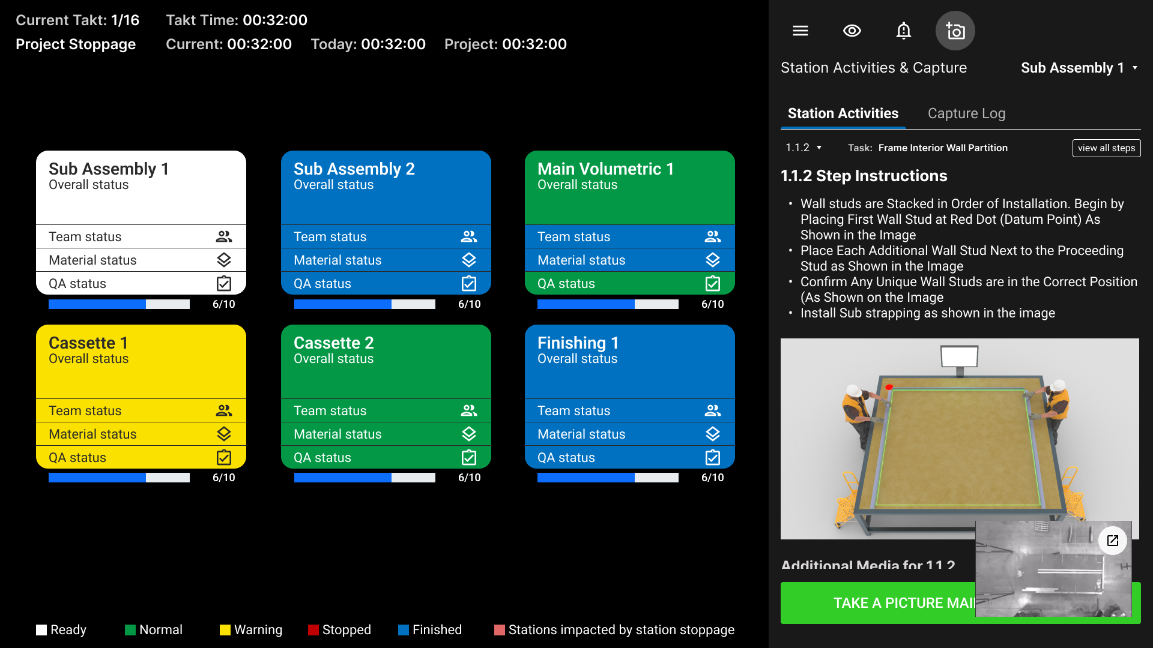Open popout icon on camera preview
The image size is (1153, 648).
[1112, 540]
